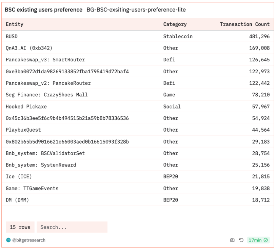The image size is (276, 249).
Task: Click the bitgetresearch avatar icon
Action: 8,240
